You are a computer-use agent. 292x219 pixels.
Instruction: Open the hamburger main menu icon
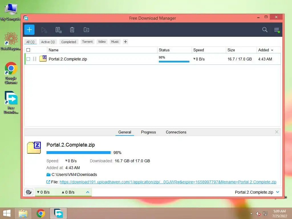[277, 30]
